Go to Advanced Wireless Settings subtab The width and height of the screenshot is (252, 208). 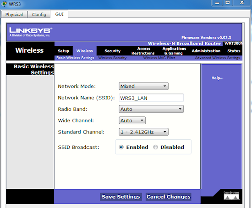[x=218, y=58]
